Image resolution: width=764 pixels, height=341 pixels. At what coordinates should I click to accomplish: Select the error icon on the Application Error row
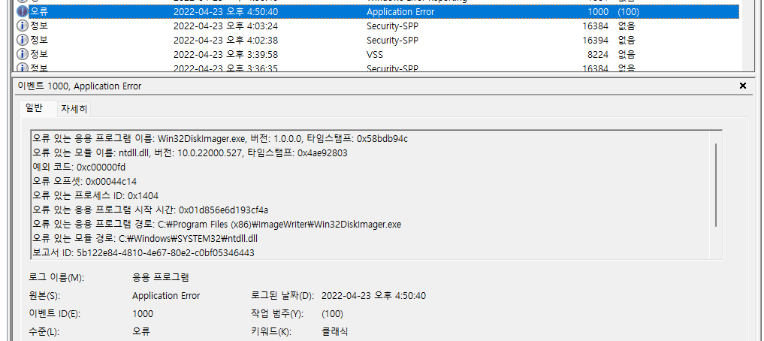click(23, 11)
